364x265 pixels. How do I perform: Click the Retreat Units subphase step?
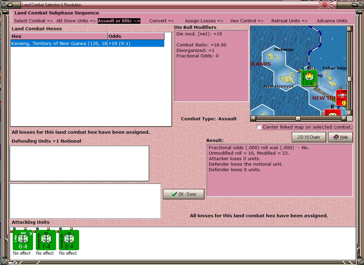point(289,21)
